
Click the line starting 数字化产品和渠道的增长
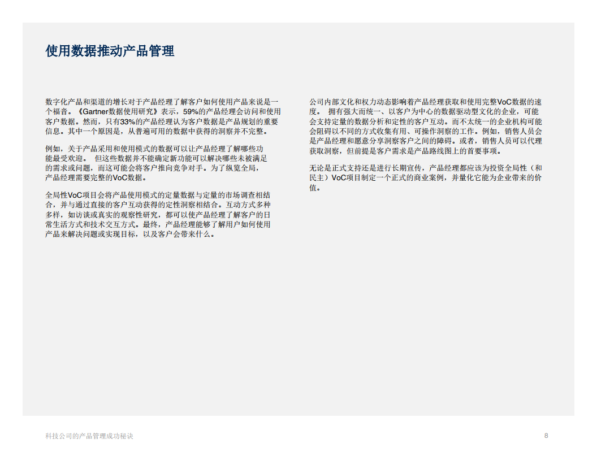pyautogui.click(x=162, y=102)
